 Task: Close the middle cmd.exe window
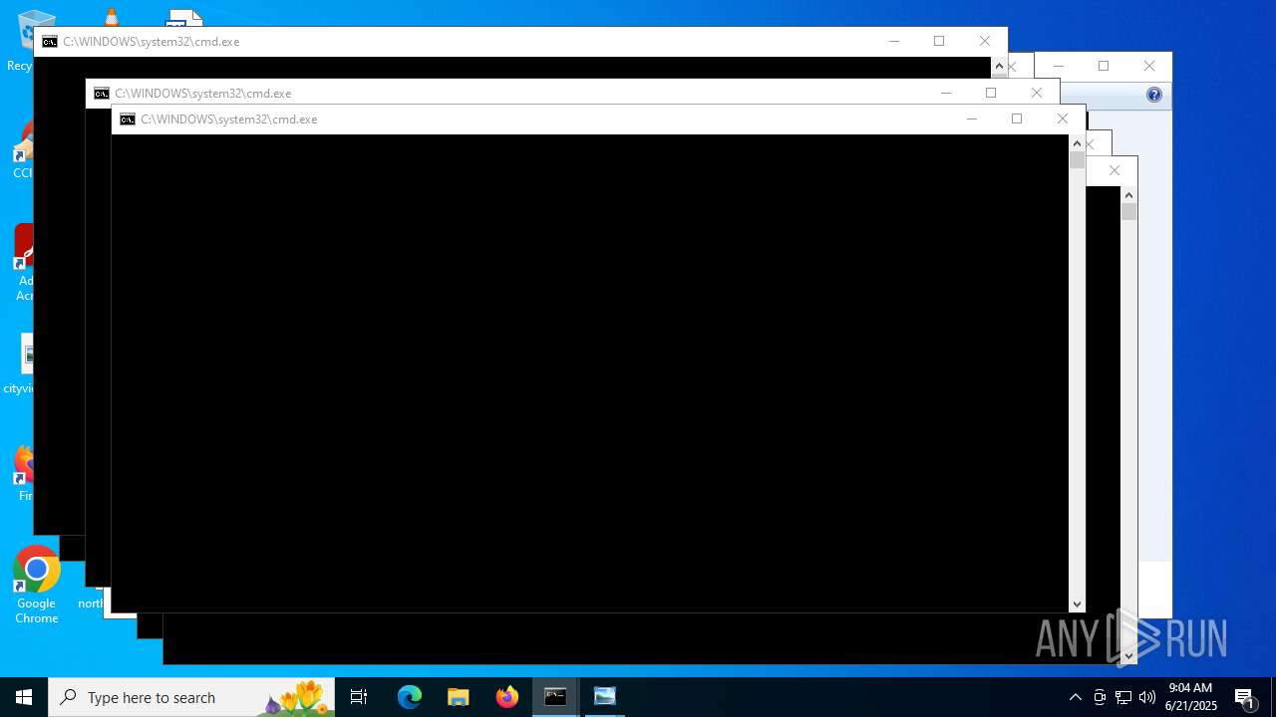point(1037,93)
